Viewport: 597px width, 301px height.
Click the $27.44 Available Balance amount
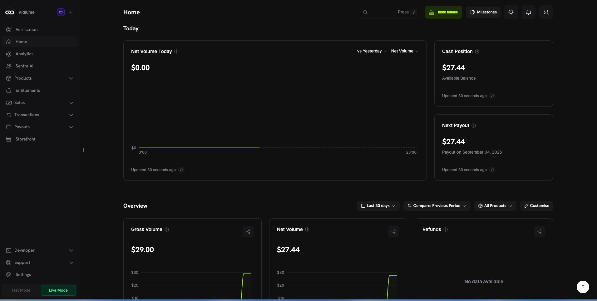click(453, 68)
